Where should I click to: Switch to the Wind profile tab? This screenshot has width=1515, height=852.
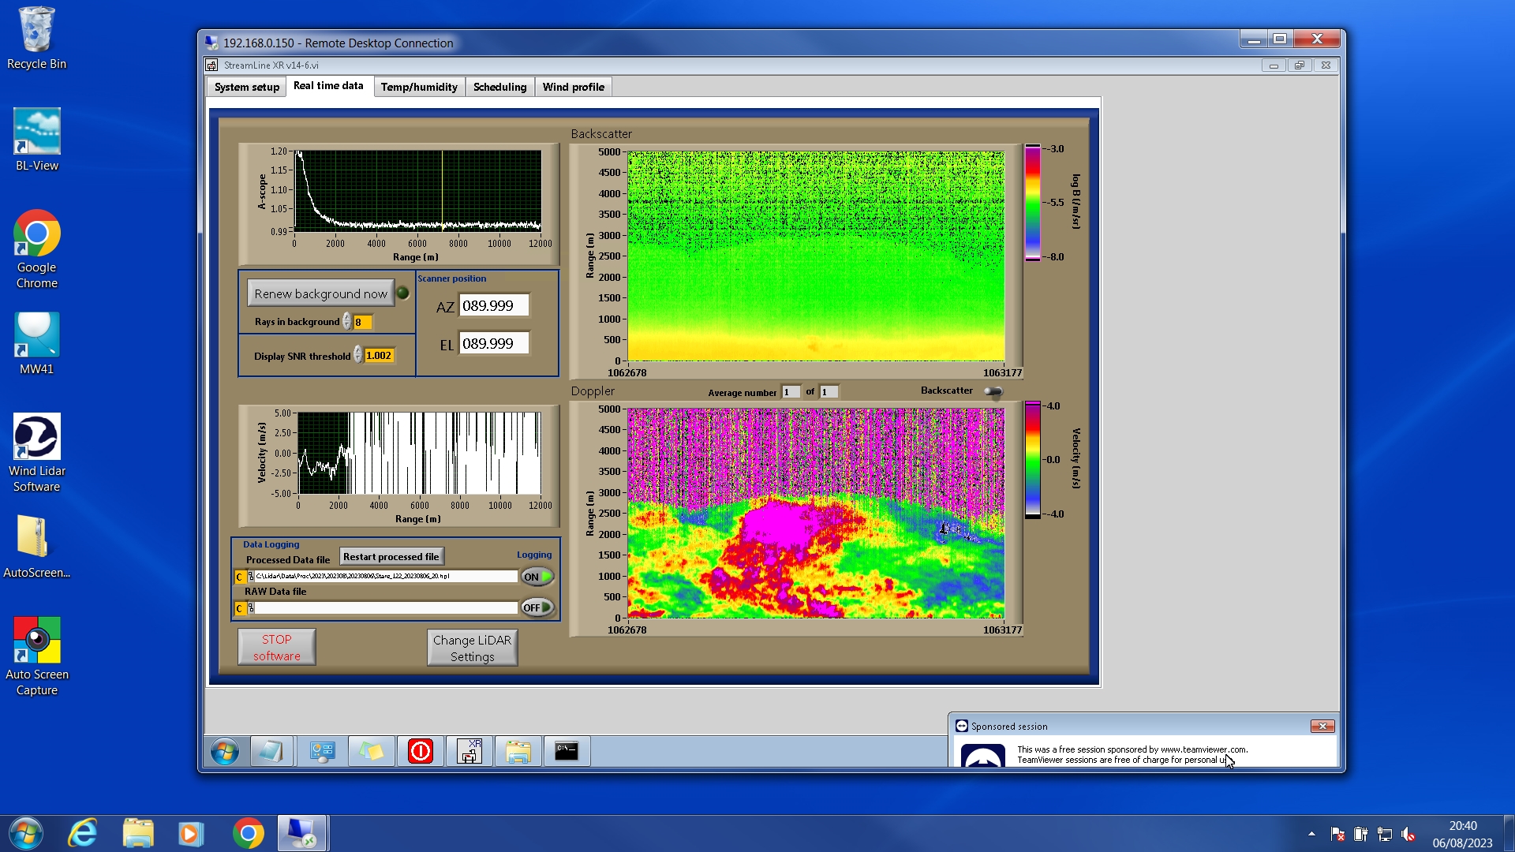pos(573,87)
